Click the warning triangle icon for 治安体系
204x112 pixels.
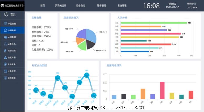pyautogui.click(x=5, y=57)
